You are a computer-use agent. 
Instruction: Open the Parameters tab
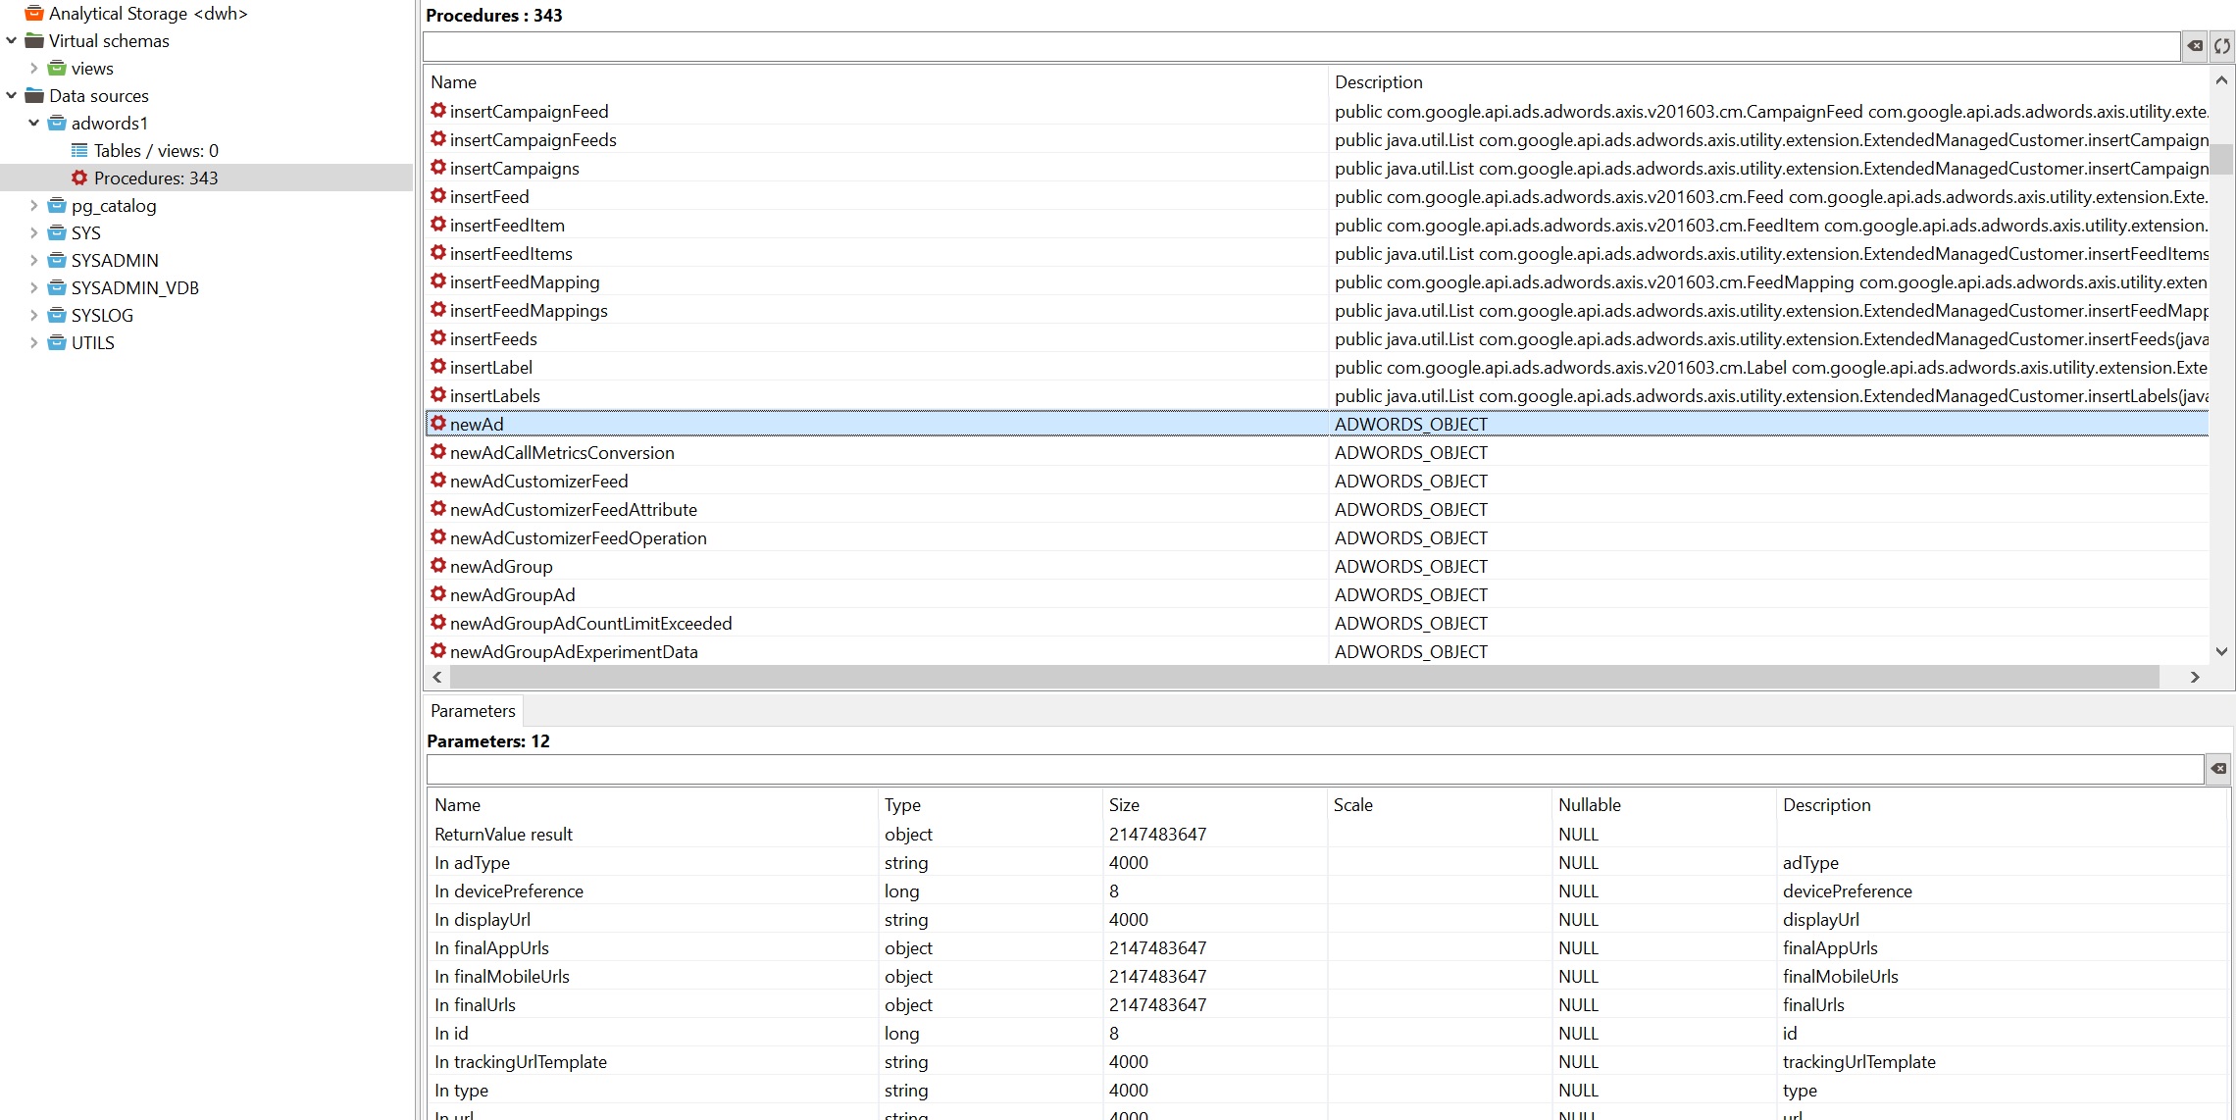tap(473, 711)
